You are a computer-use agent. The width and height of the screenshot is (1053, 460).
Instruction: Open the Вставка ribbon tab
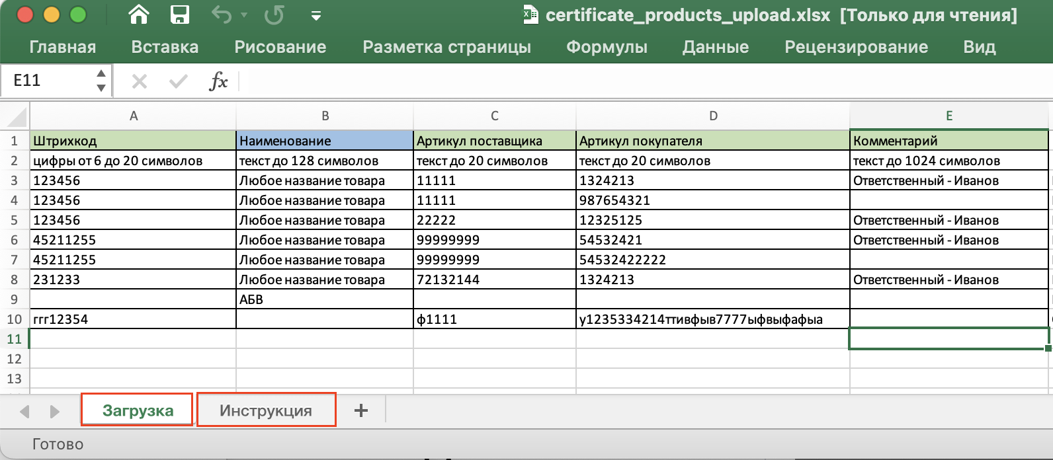tap(165, 47)
